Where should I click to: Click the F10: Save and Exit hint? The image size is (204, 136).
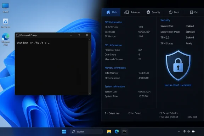[x=169, y=117]
